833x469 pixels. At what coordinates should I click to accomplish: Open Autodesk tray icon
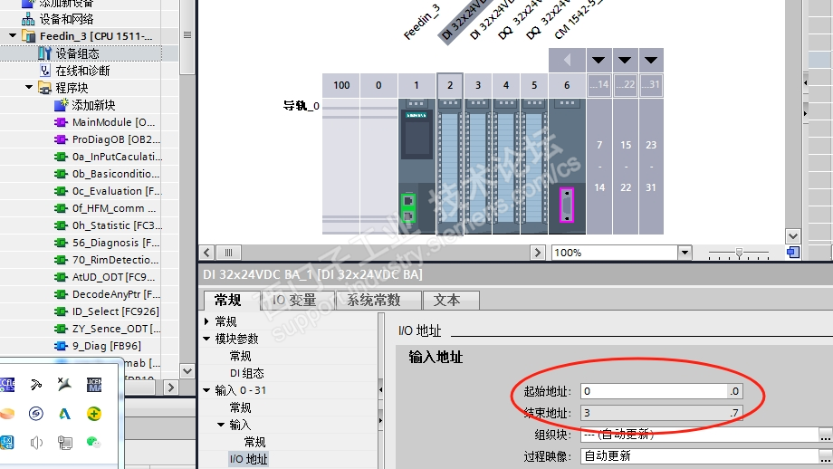tap(65, 413)
